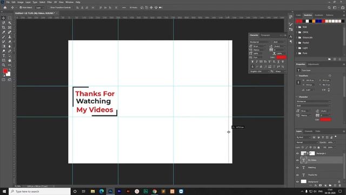Select the Eraser tool
Image resolution: width=346 pixels, height=195 pixels.
[x=10, y=42]
